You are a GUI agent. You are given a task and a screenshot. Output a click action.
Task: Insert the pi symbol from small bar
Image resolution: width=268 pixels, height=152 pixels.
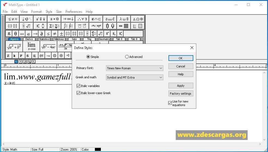tap(9, 33)
